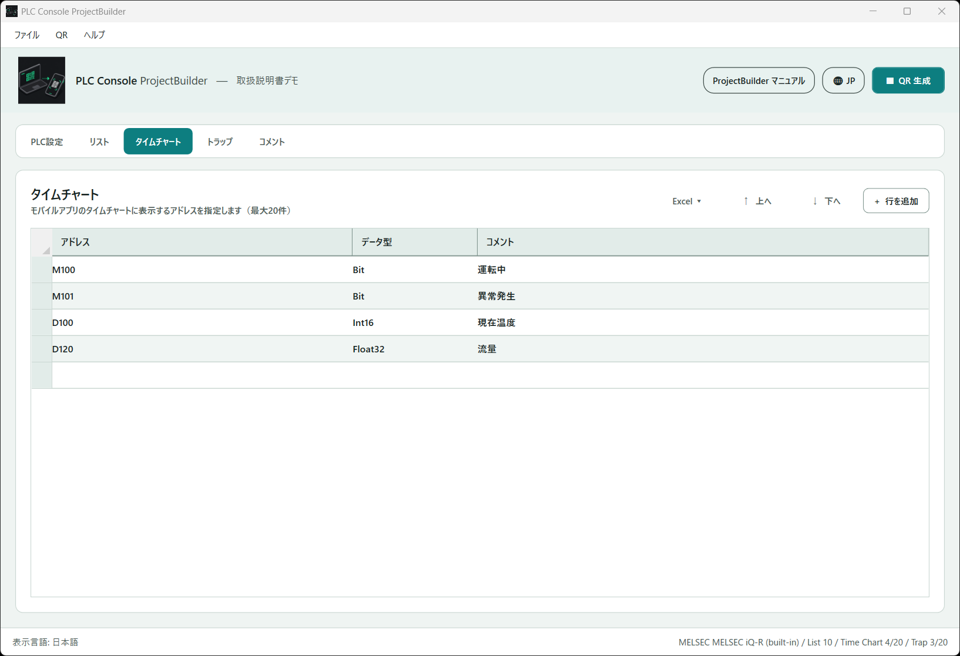Add a row with 行を追加
The height and width of the screenshot is (656, 960).
coord(896,201)
